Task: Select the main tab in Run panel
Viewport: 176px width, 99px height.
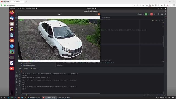Action: pos(26,68)
